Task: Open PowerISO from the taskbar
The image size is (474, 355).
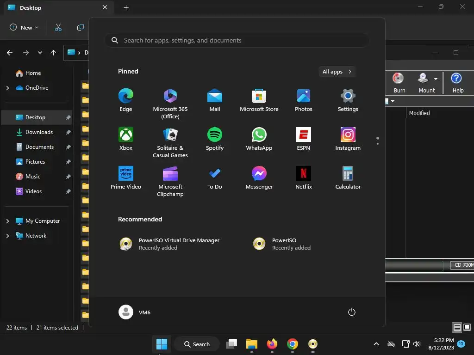Action: (x=312, y=344)
